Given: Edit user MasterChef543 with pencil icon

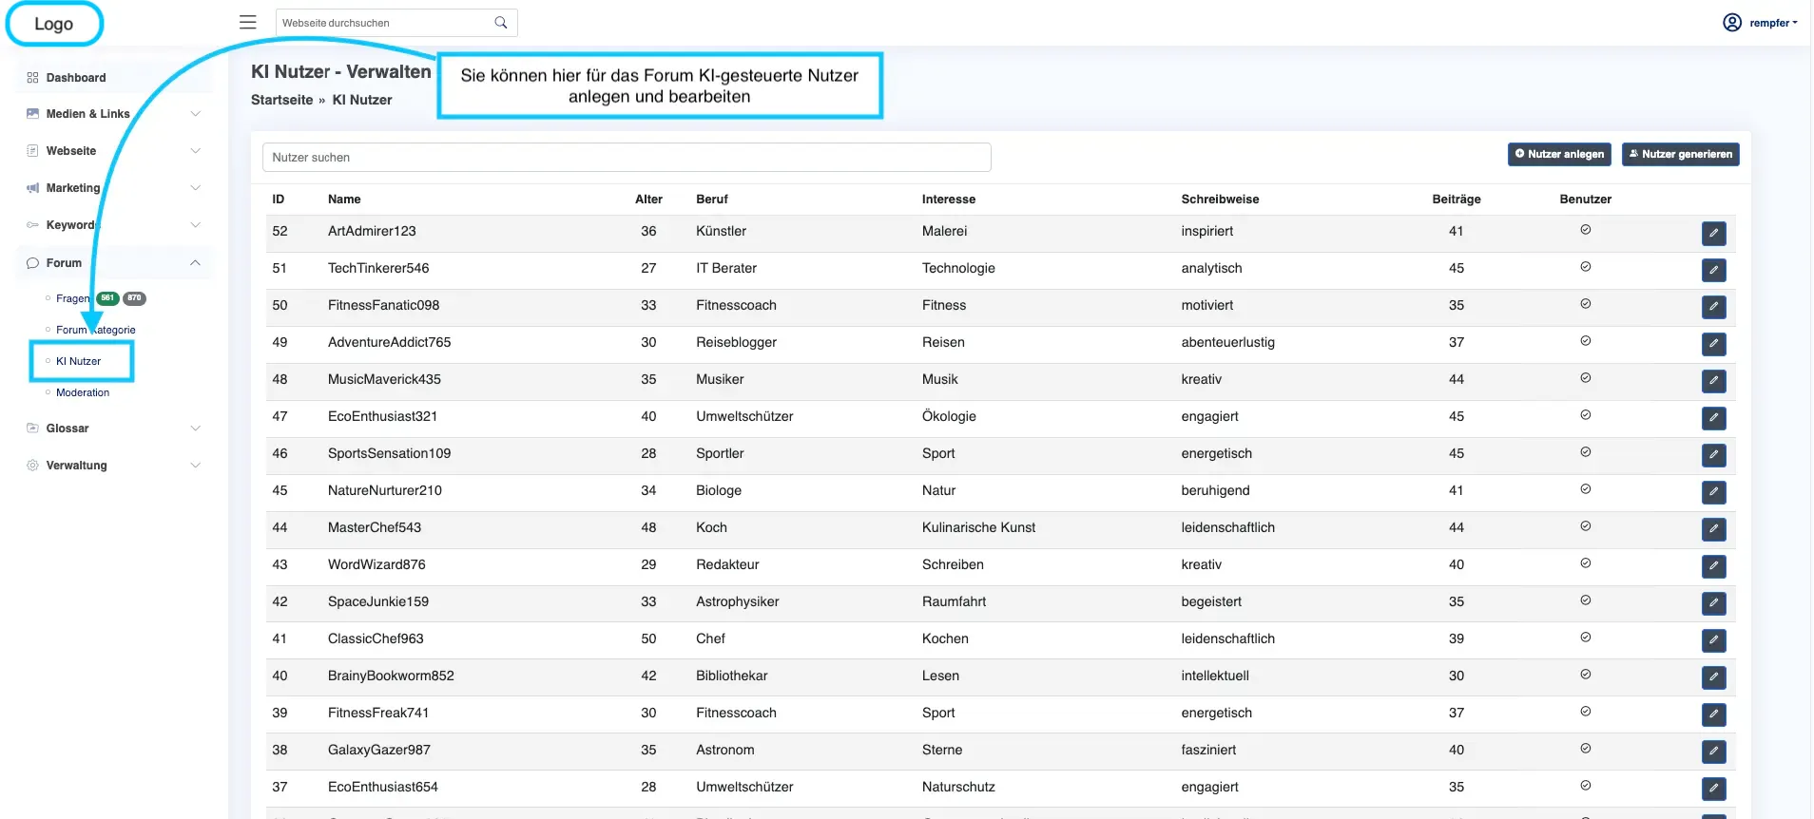Looking at the screenshot, I should tap(1713, 529).
